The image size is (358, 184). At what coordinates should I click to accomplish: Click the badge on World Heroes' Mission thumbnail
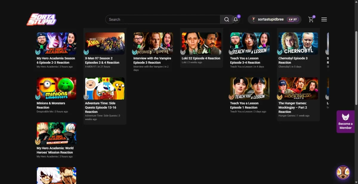(38, 142)
